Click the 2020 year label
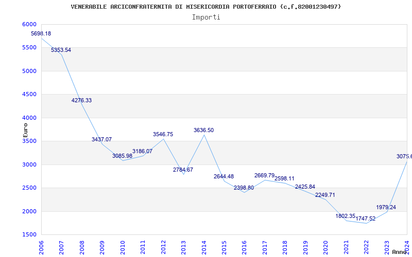 (326, 248)
